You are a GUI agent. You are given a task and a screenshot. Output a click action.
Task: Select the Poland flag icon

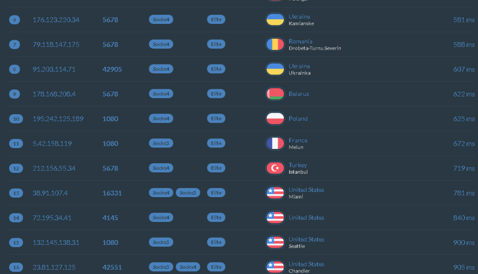point(275,119)
